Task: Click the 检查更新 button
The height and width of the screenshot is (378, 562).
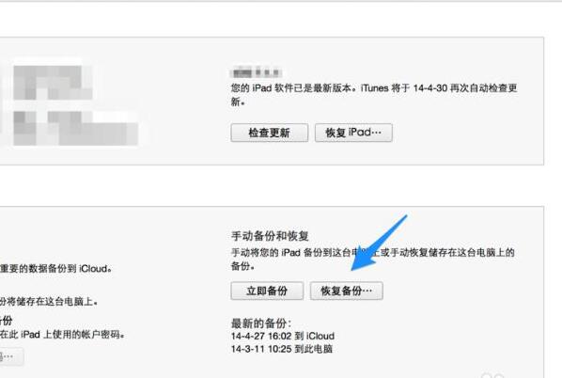Action: [269, 134]
